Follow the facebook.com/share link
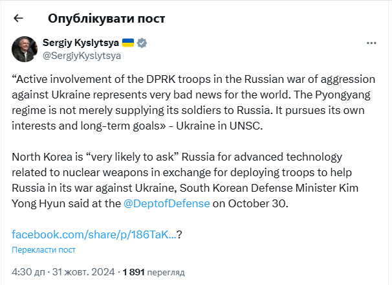This screenshot has height=285, width=392. [94, 234]
